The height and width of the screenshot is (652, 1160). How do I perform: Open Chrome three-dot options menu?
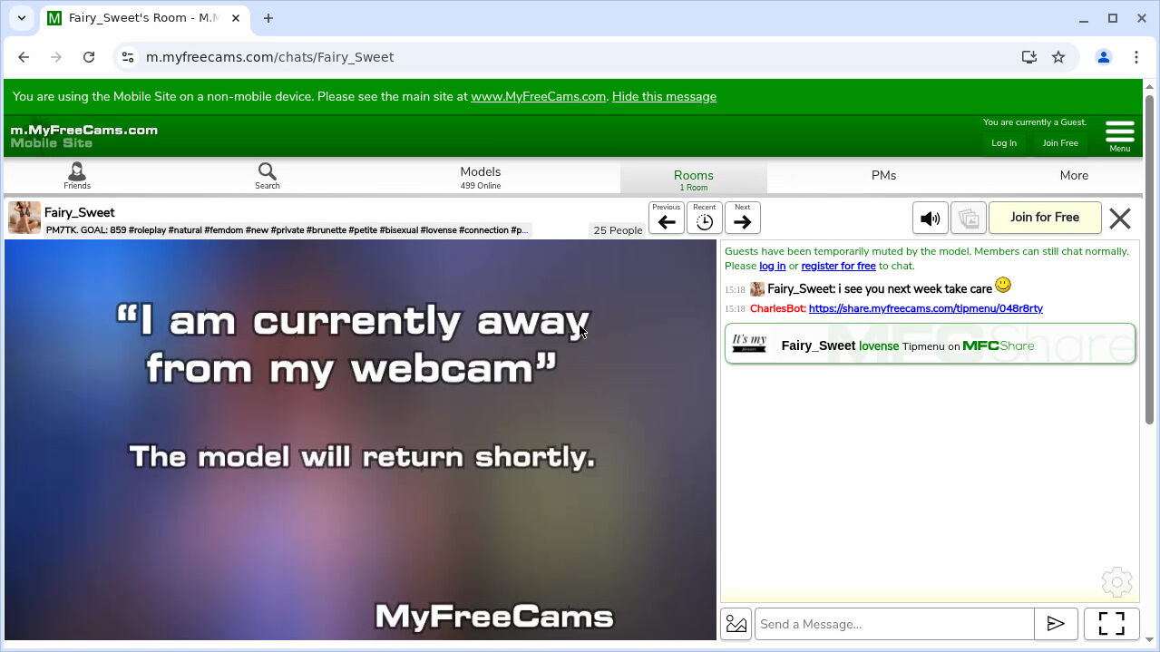pos(1136,57)
